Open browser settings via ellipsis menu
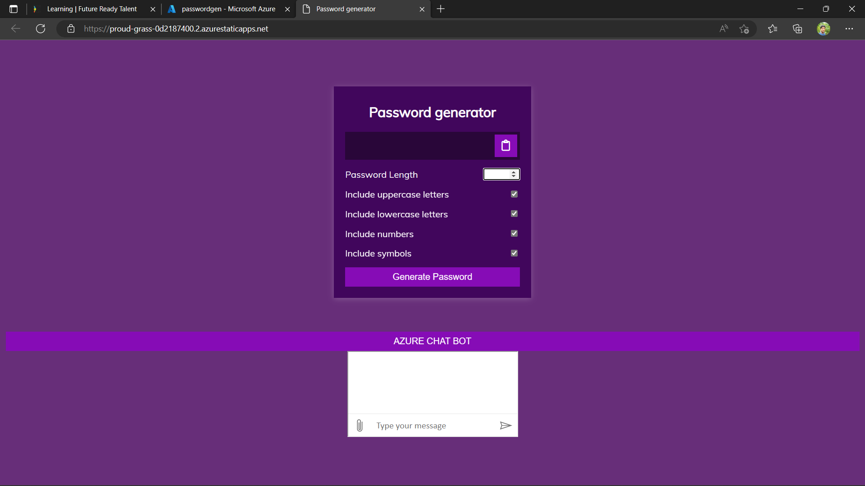This screenshot has width=865, height=486. [x=850, y=28]
